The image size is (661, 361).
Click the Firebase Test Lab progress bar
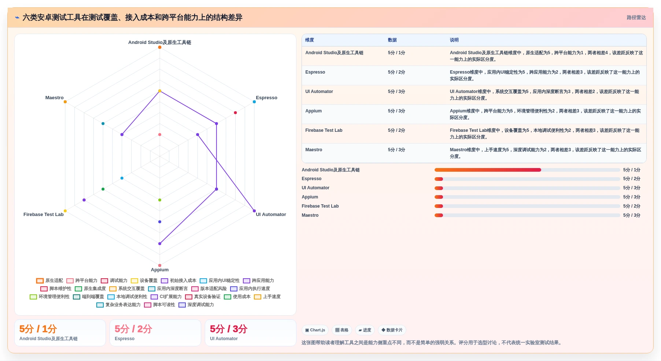pyautogui.click(x=527, y=206)
